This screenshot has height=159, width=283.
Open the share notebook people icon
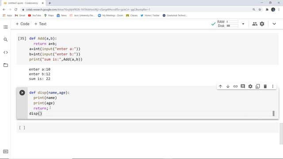255,24
